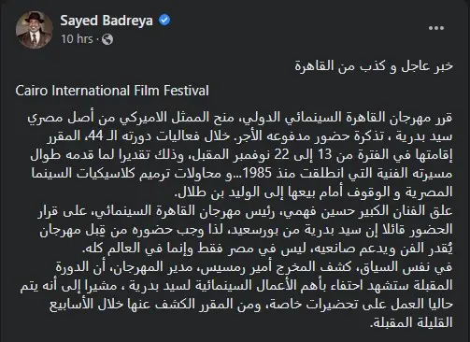
Task: Click the Arabic headline "خبر عاجل و كذب من القاهرة"
Action: 374,65
